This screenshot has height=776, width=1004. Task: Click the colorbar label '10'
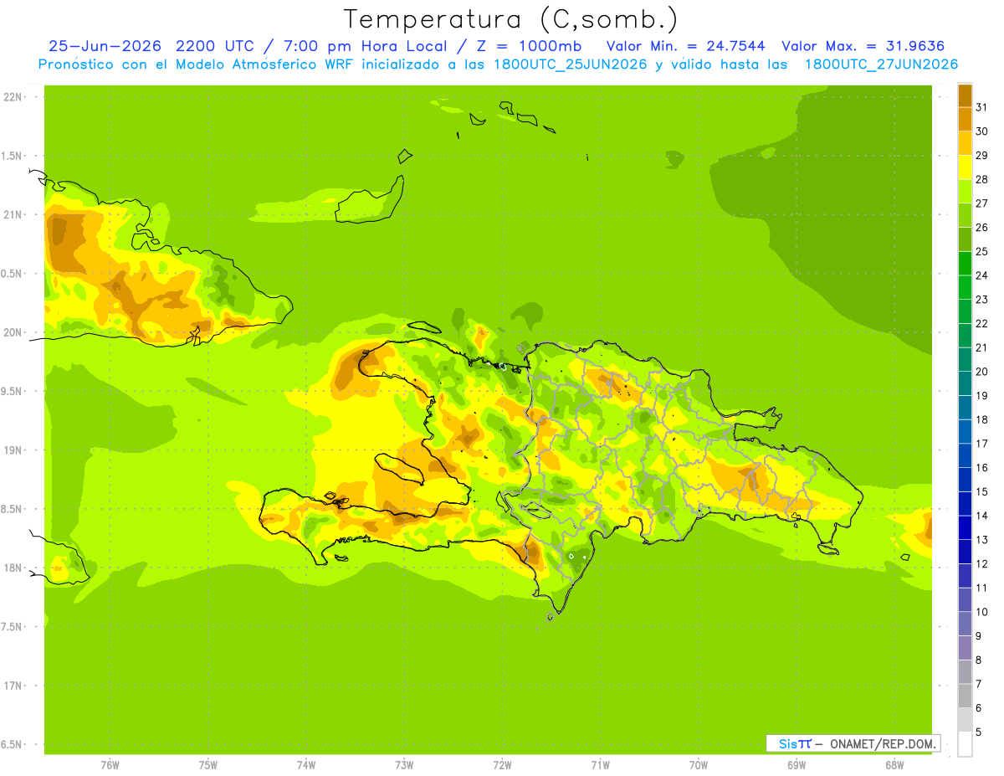[x=982, y=612]
